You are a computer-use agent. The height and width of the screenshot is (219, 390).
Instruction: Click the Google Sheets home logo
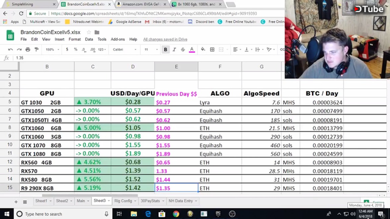pos(10,35)
